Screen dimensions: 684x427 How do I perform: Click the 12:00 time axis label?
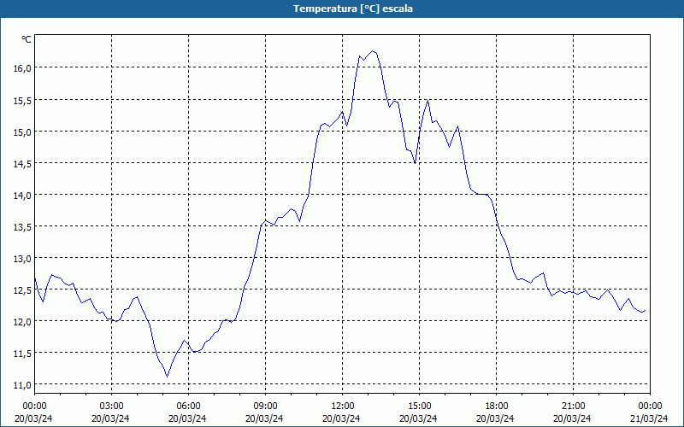point(343,407)
